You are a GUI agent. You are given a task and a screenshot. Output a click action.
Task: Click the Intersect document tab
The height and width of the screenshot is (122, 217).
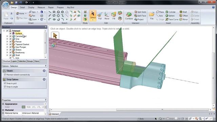54,114
